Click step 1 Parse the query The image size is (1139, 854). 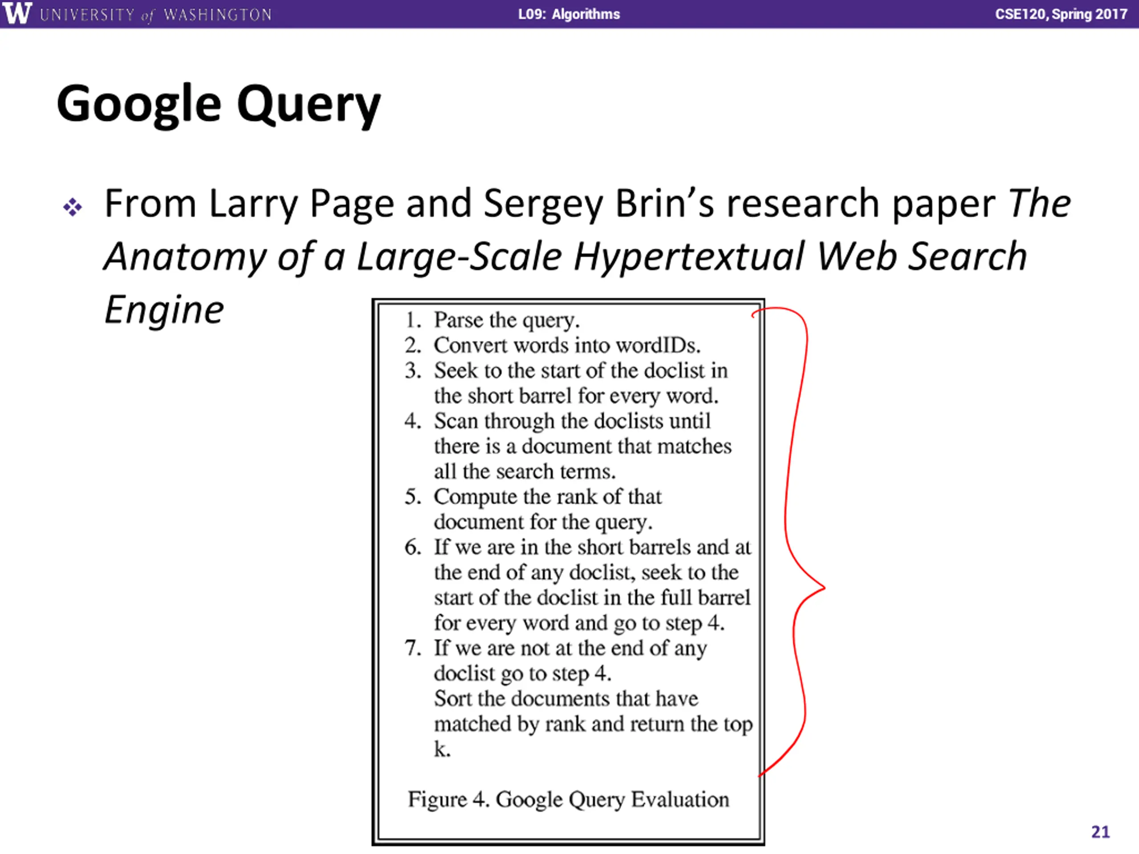492,320
